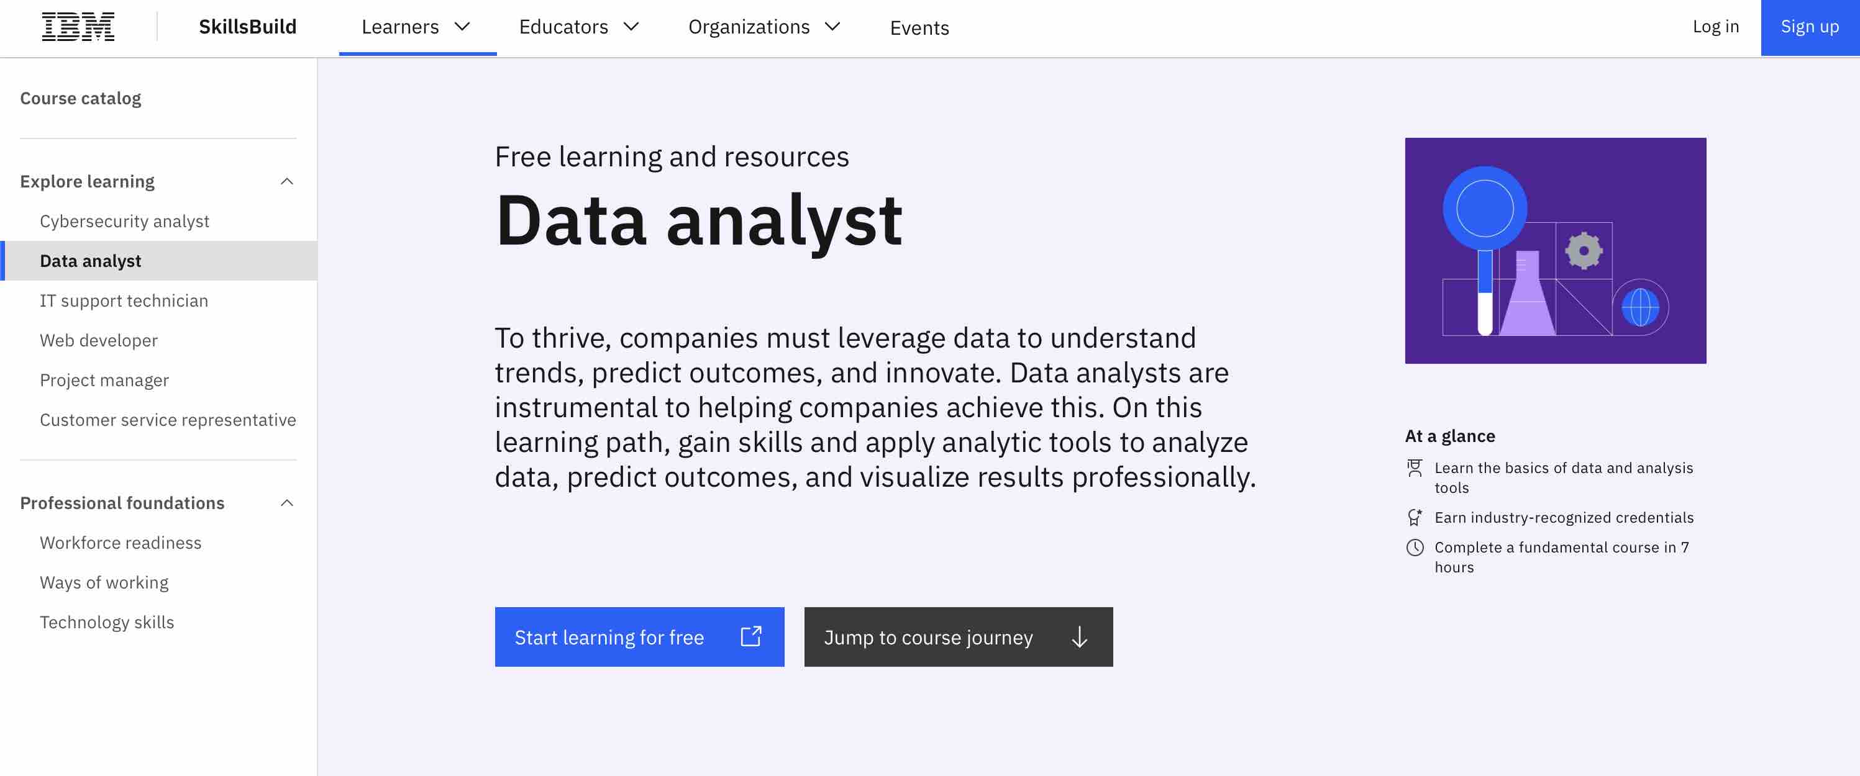Click the external link icon on Start learning
The width and height of the screenshot is (1860, 776).
coord(752,637)
